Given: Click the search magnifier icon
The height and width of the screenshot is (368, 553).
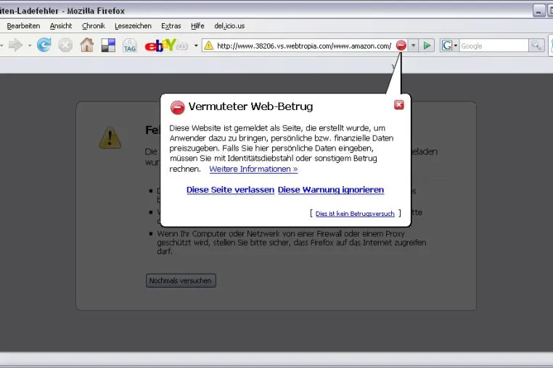Looking at the screenshot, I should (x=536, y=46).
